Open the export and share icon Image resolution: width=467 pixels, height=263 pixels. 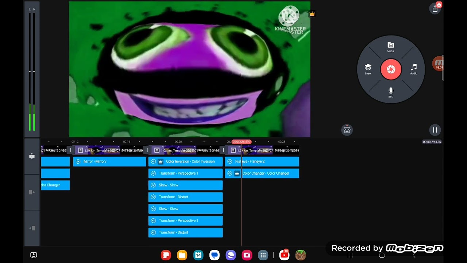435,9
